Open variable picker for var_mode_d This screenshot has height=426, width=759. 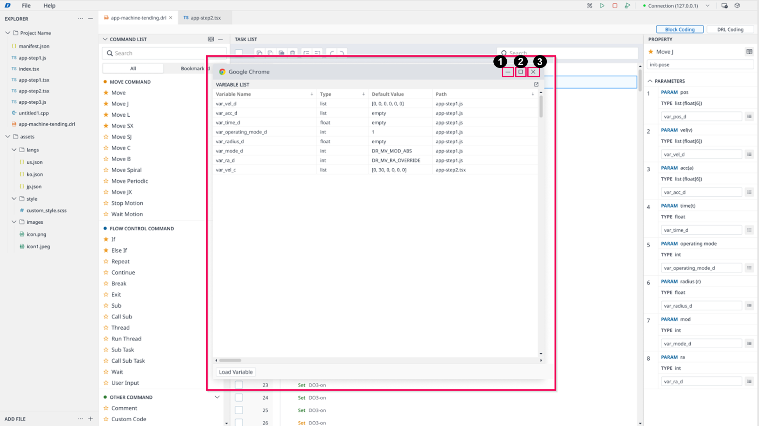click(749, 344)
